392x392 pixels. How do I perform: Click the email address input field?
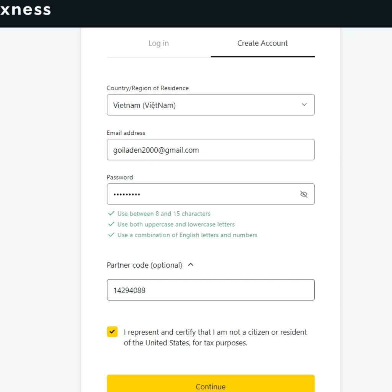click(x=211, y=150)
